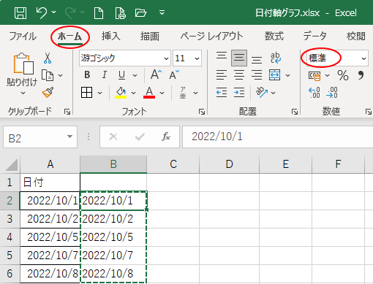Switch to the 描画 tab
This screenshot has width=373, height=284.
click(x=150, y=37)
